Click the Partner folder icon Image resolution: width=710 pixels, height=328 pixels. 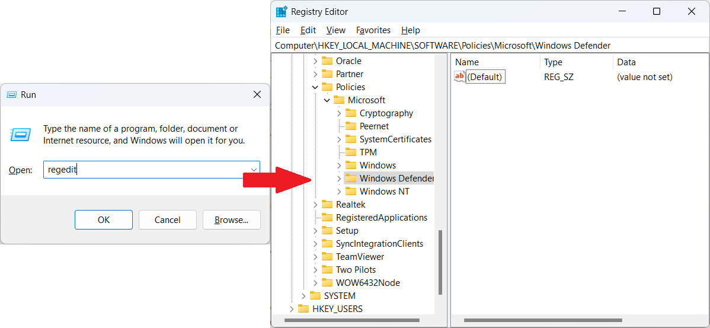point(327,74)
